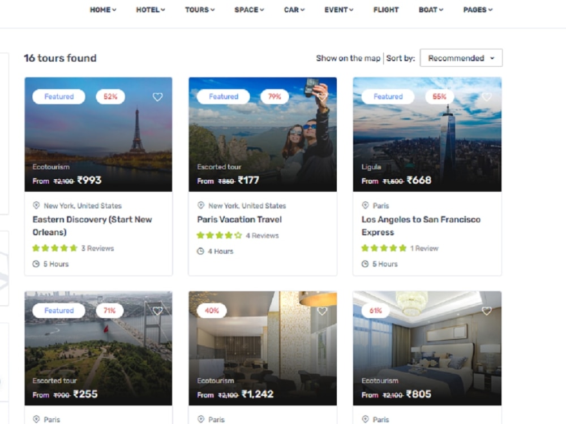566x424 pixels.
Task: Open the Home menu dropdown
Action: pyautogui.click(x=103, y=10)
